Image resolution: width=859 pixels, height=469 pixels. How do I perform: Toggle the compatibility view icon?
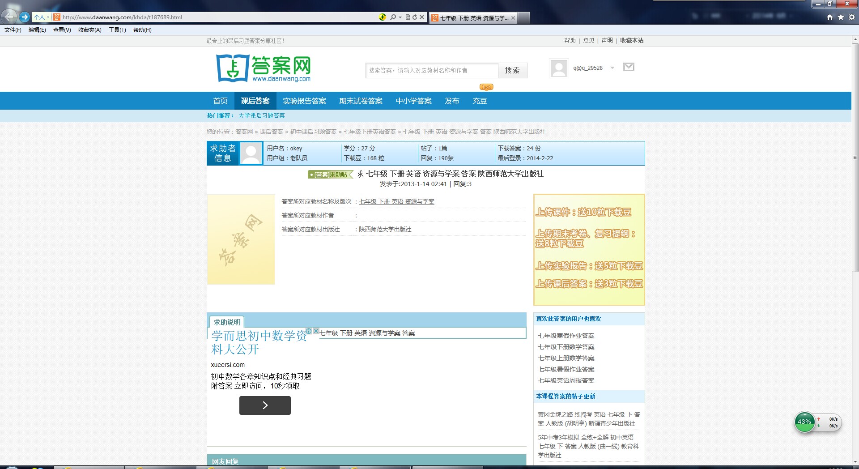[x=408, y=17]
